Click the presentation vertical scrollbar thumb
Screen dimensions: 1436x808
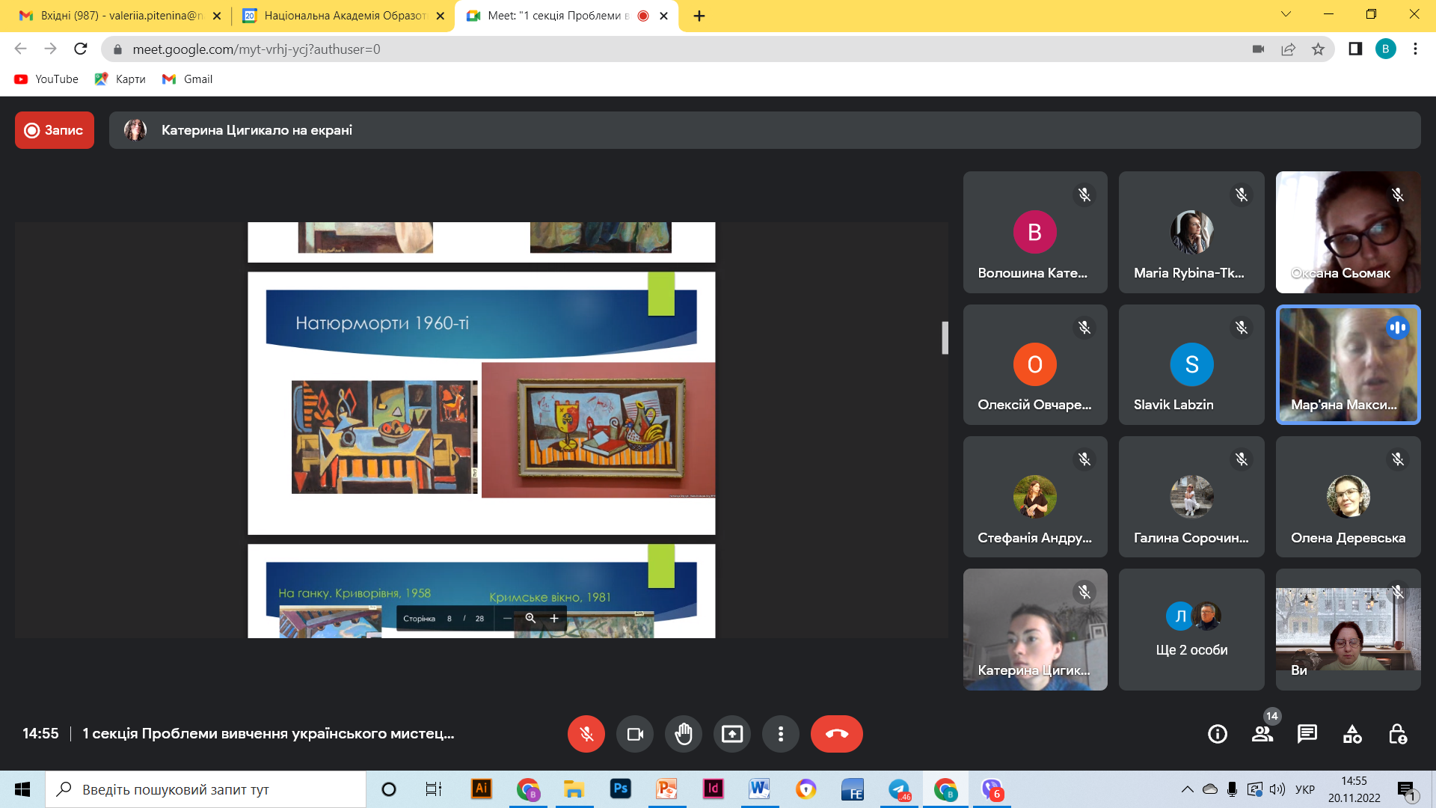945,338
